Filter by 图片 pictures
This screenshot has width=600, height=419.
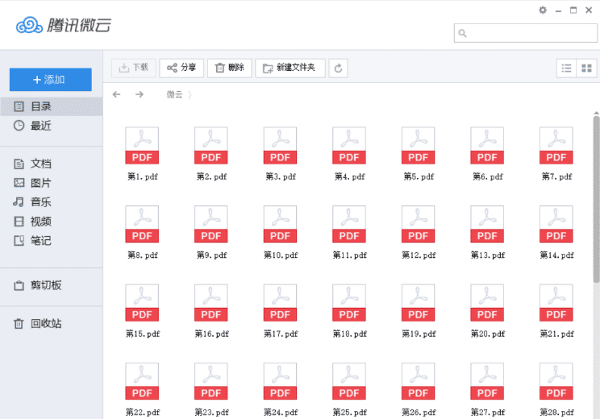point(52,183)
